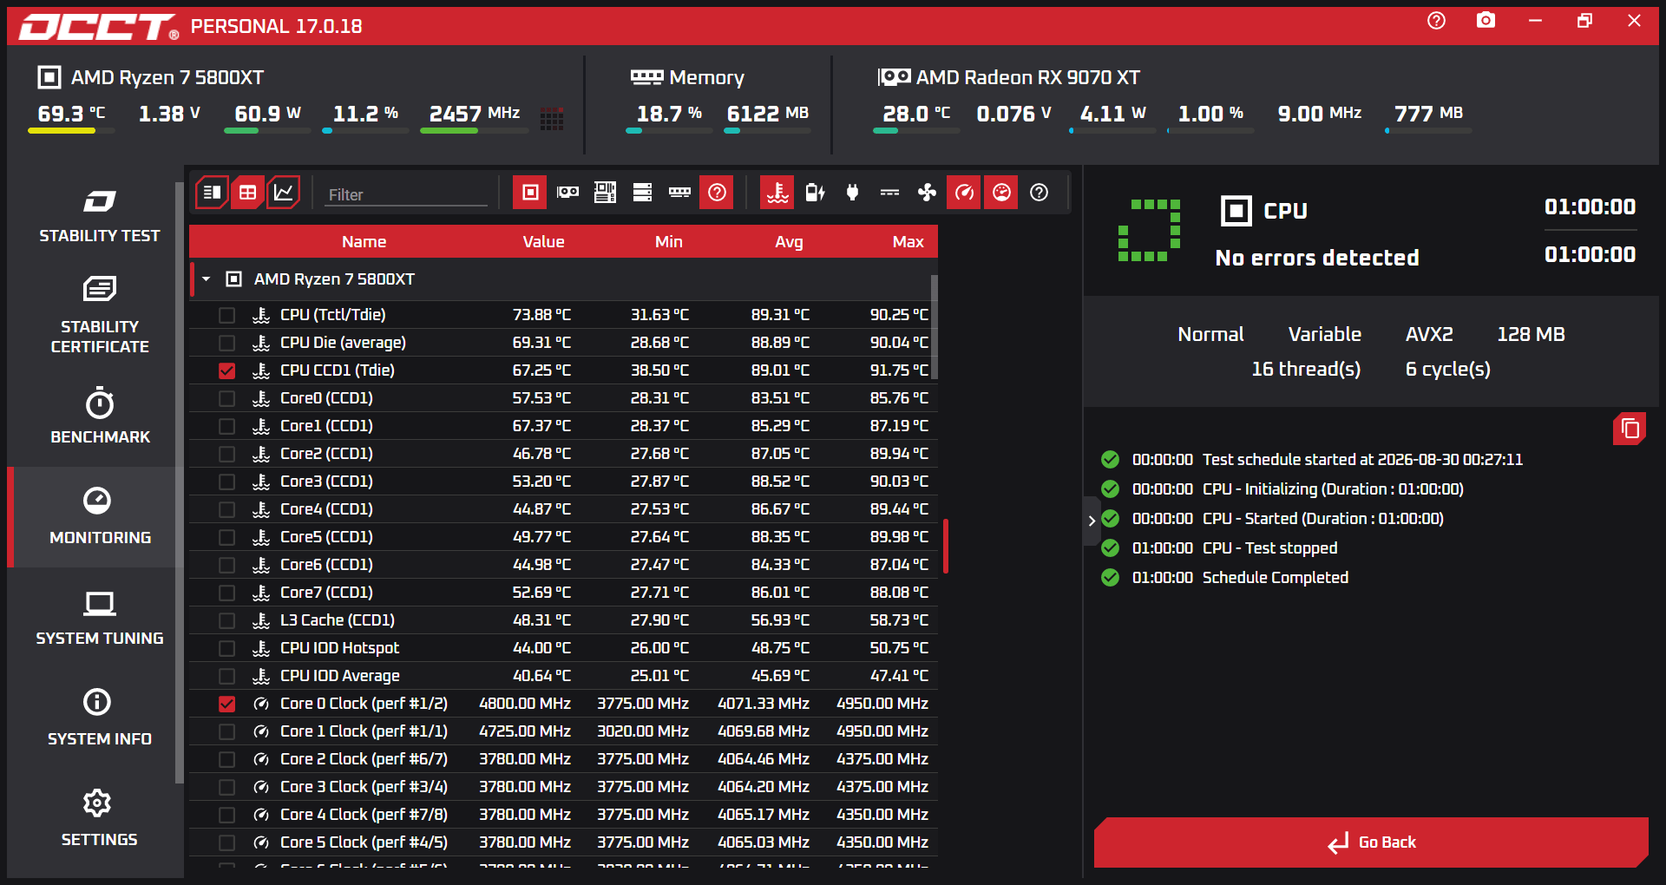Uncheck the CPU CCD1 (Tdie) checkbox
Viewport: 1666px width, 885px height.
pyautogui.click(x=226, y=370)
